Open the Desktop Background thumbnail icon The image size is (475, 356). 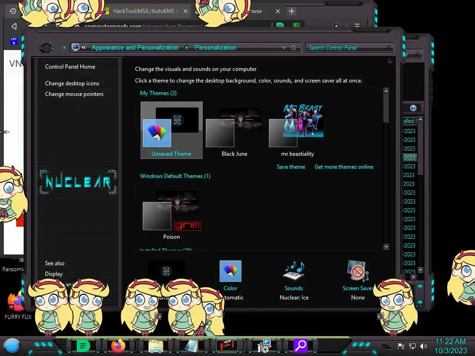166,270
